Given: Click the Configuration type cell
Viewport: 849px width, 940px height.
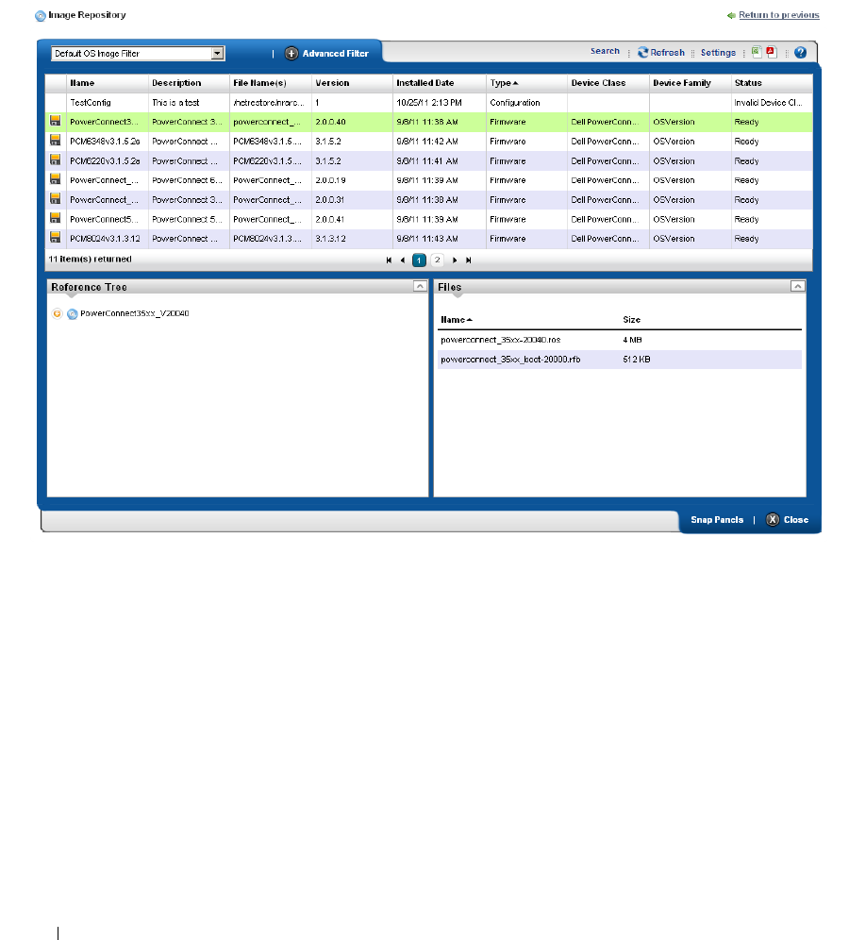Looking at the screenshot, I should coord(515,103).
